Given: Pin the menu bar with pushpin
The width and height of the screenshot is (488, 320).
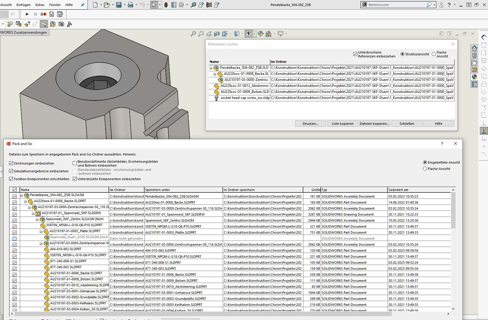Looking at the screenshot, I should 82,5.
